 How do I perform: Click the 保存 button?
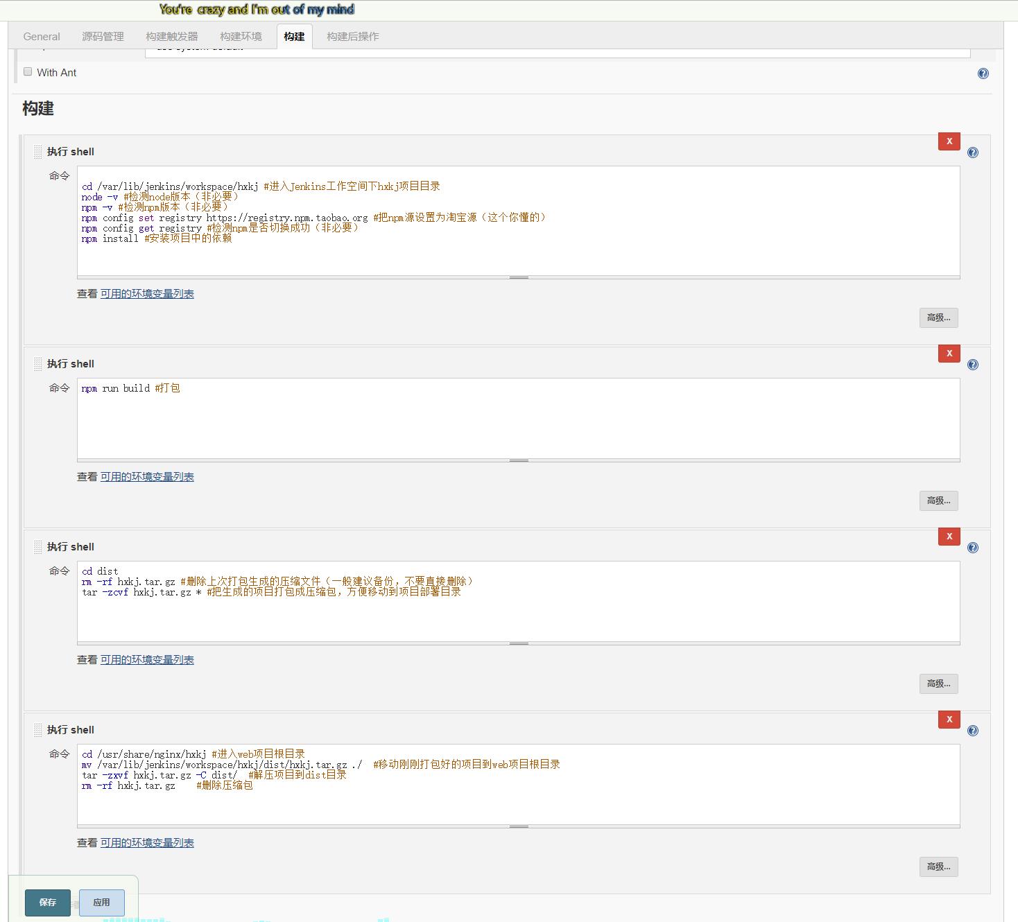pos(48,903)
